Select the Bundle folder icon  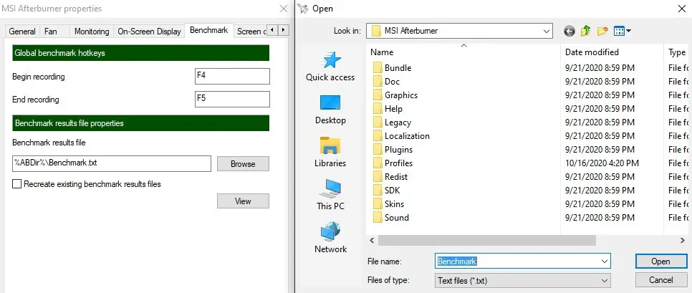[x=378, y=67]
